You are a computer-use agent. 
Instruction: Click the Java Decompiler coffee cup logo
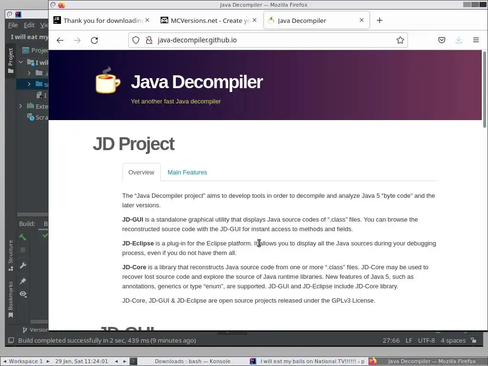click(107, 80)
